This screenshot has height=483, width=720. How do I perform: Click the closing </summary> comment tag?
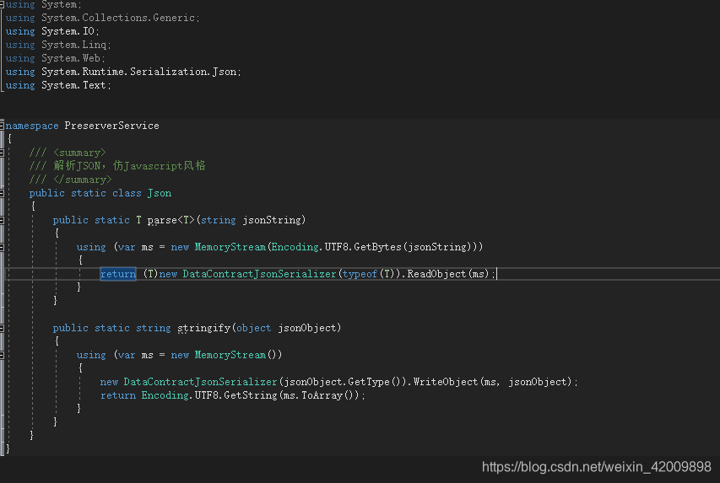[82, 180]
